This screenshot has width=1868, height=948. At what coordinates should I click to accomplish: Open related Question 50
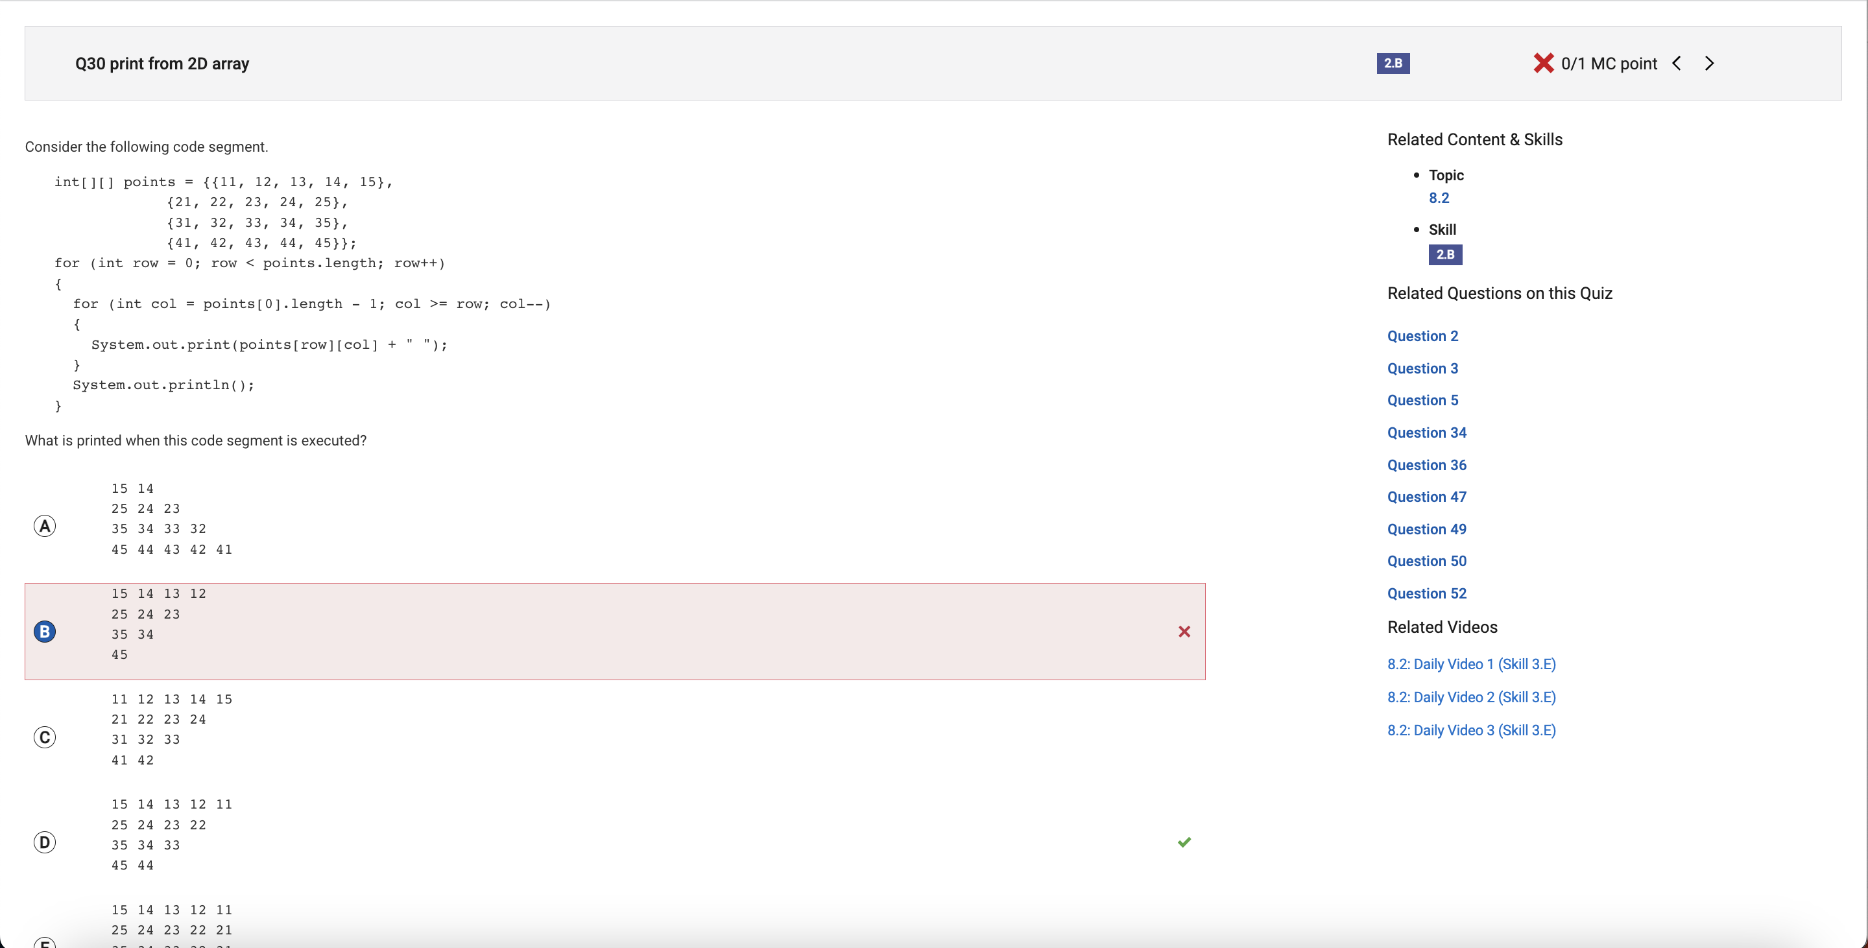(x=1426, y=561)
